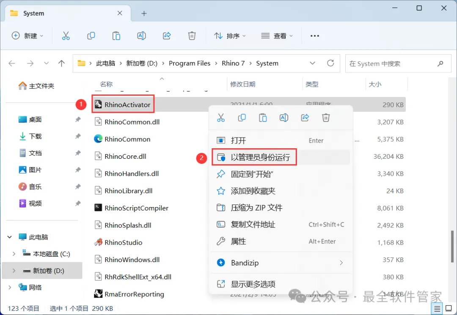Open 视频 in the sidebar
The height and width of the screenshot is (315, 457).
pyautogui.click(x=30, y=203)
